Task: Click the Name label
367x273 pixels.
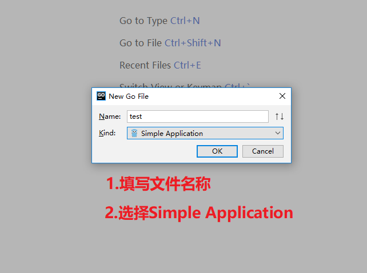Action: [x=110, y=117]
